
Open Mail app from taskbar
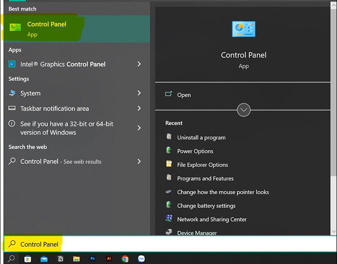[44, 259]
